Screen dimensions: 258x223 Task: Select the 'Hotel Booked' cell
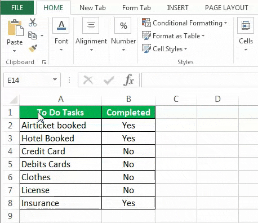pyautogui.click(x=61, y=139)
